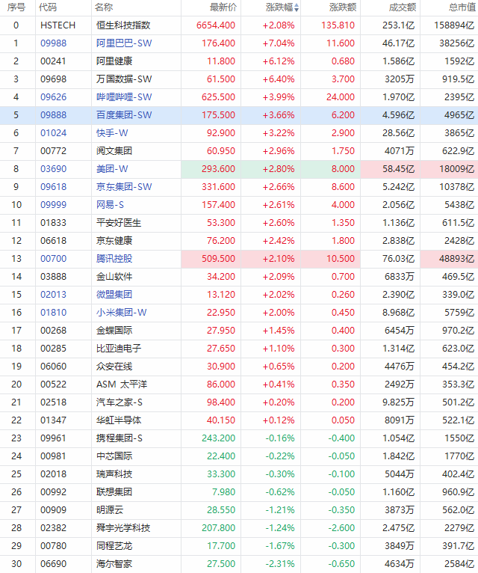Image resolution: width=478 pixels, height=573 pixels.
Task: Click 汽车之家-S stock name
Action: coord(119,402)
